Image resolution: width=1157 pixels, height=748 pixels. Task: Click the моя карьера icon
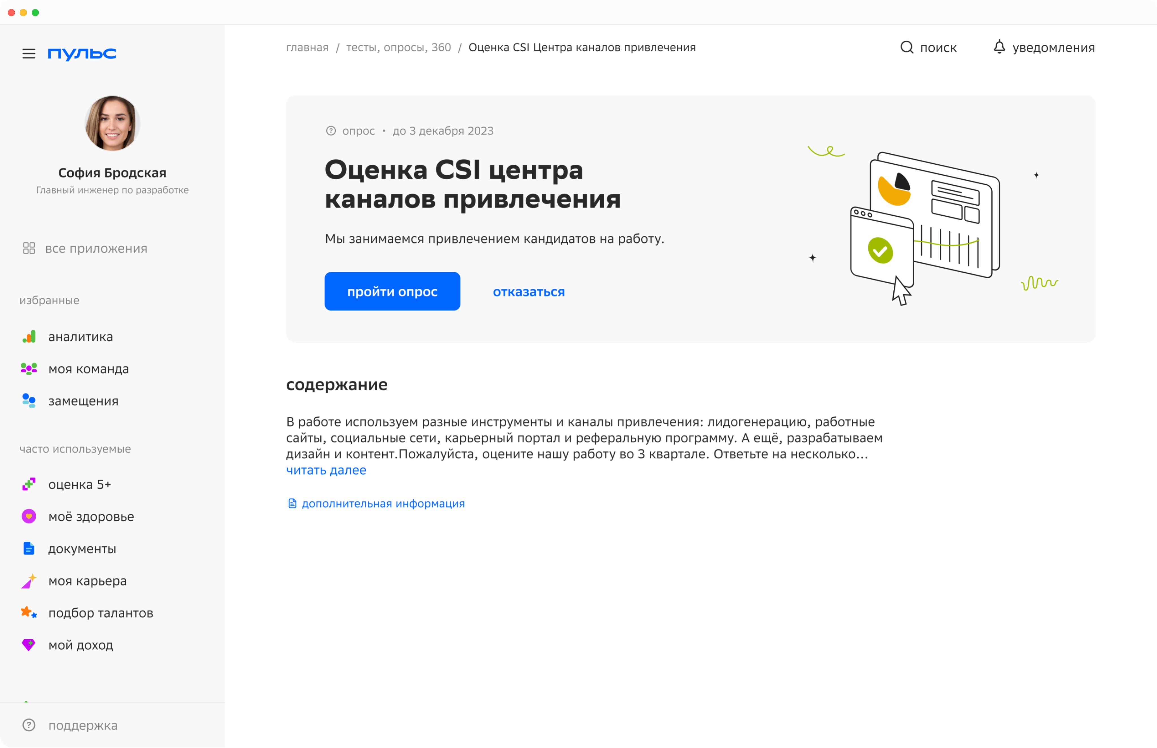click(29, 580)
